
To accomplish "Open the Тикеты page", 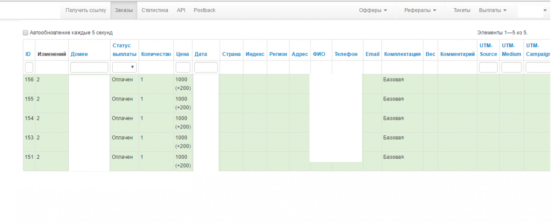I will click(461, 10).
